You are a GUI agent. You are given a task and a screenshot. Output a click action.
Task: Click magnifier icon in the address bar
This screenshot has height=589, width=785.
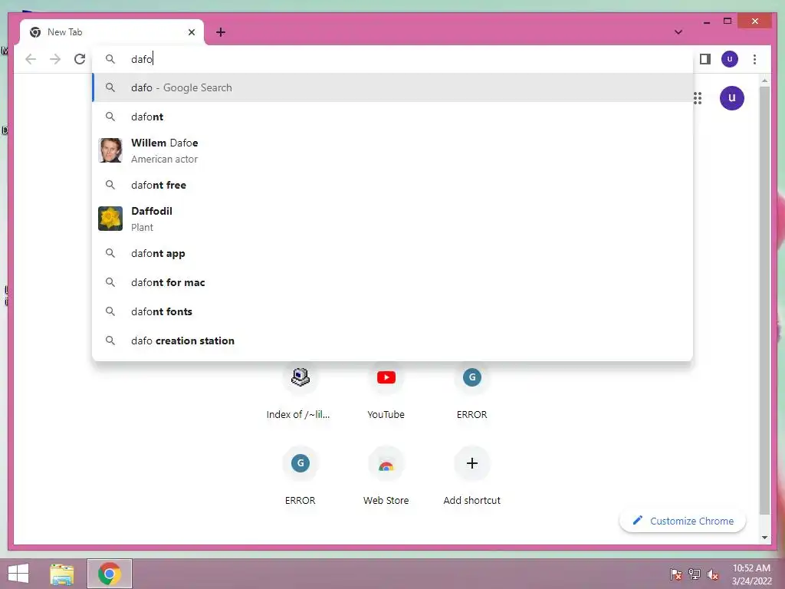[x=110, y=59]
